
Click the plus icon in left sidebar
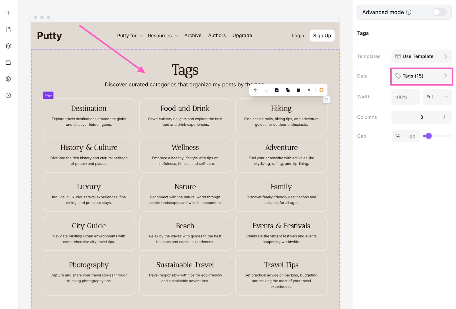[8, 13]
